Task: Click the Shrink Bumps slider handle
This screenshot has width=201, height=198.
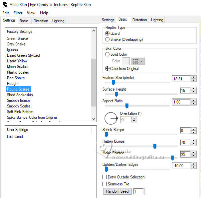Action: [x=106, y=135]
